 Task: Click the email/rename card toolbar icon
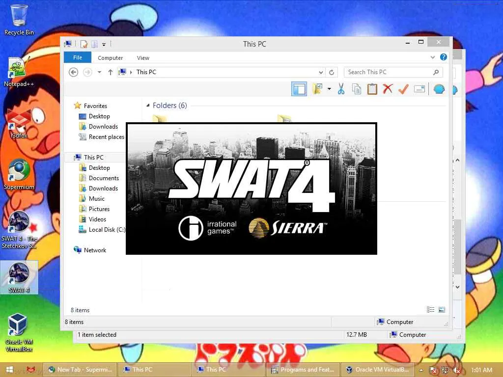pos(419,89)
